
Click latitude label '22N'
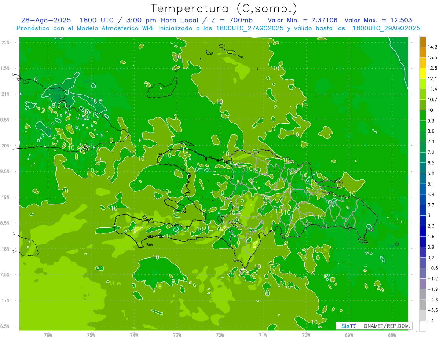click(5, 42)
